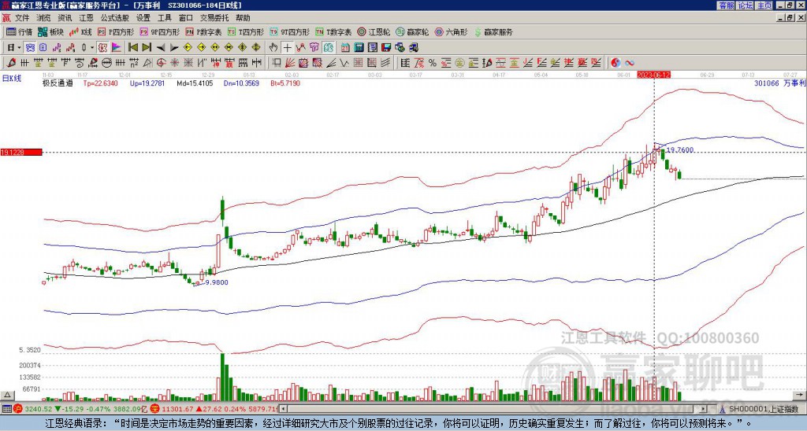Open 赢家服务 from the toolbar
This screenshot has height=431, width=807.
click(493, 31)
